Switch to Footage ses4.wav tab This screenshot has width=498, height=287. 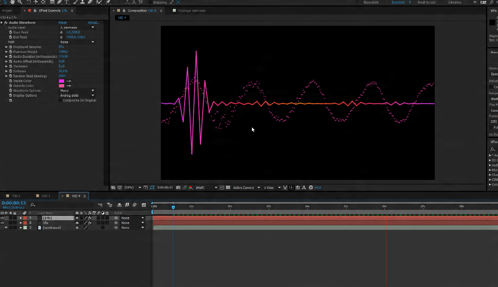pos(192,10)
